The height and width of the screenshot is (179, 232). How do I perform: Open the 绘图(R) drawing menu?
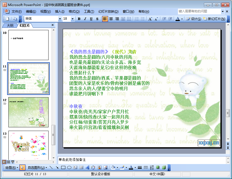(12, 168)
